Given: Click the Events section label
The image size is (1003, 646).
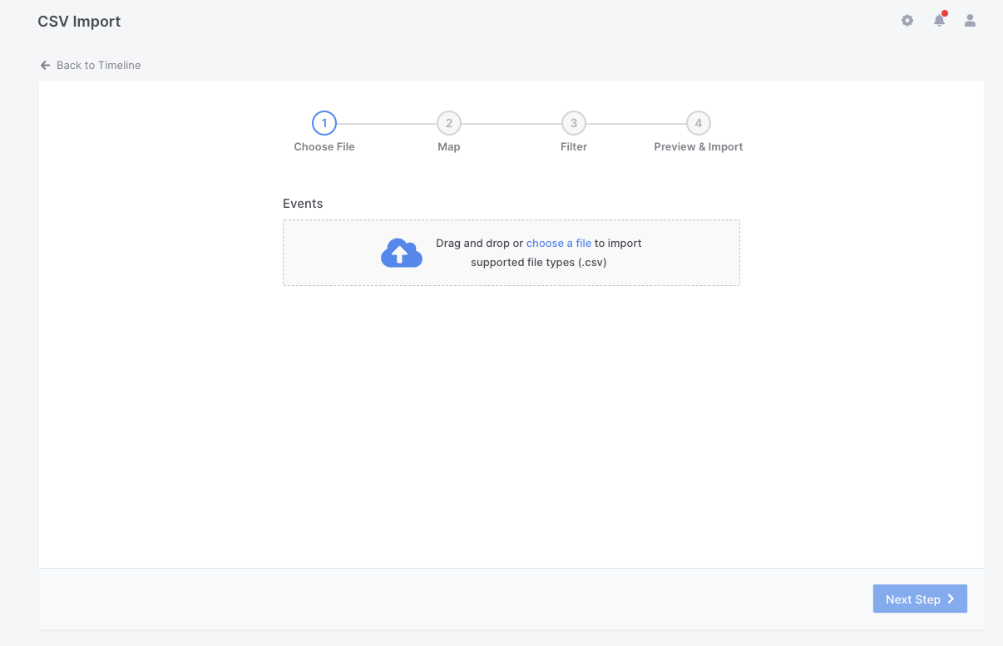Looking at the screenshot, I should tap(303, 204).
